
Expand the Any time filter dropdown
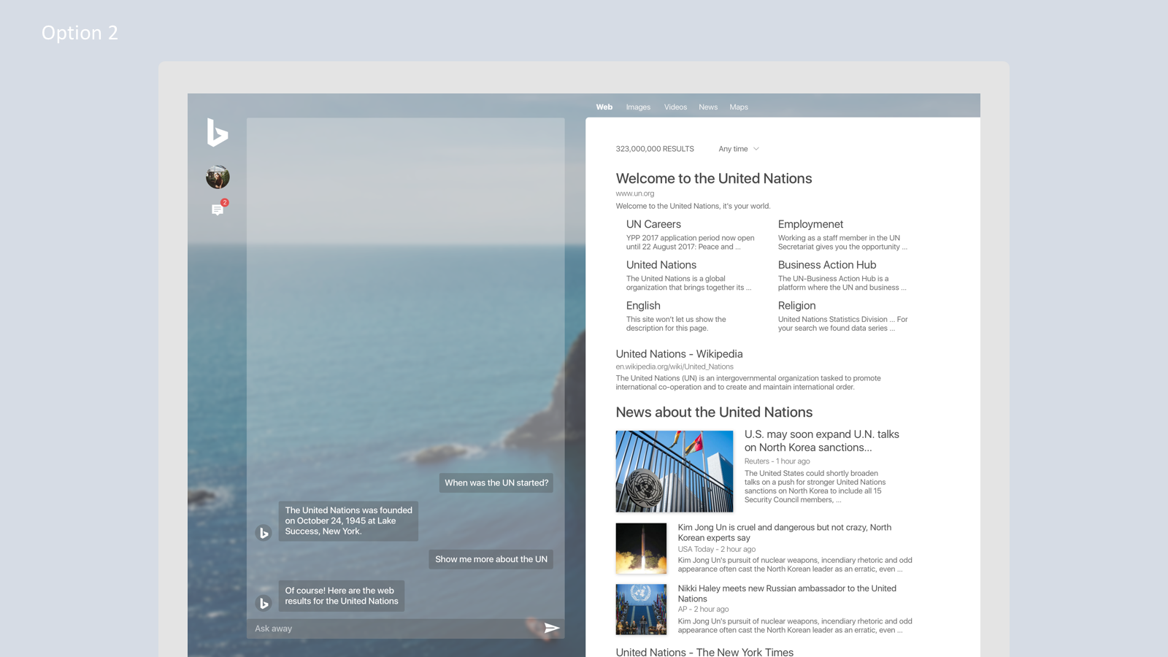(x=739, y=149)
